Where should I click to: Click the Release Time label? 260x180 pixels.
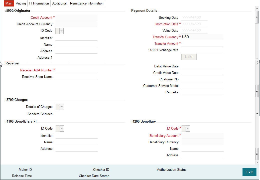(22, 176)
